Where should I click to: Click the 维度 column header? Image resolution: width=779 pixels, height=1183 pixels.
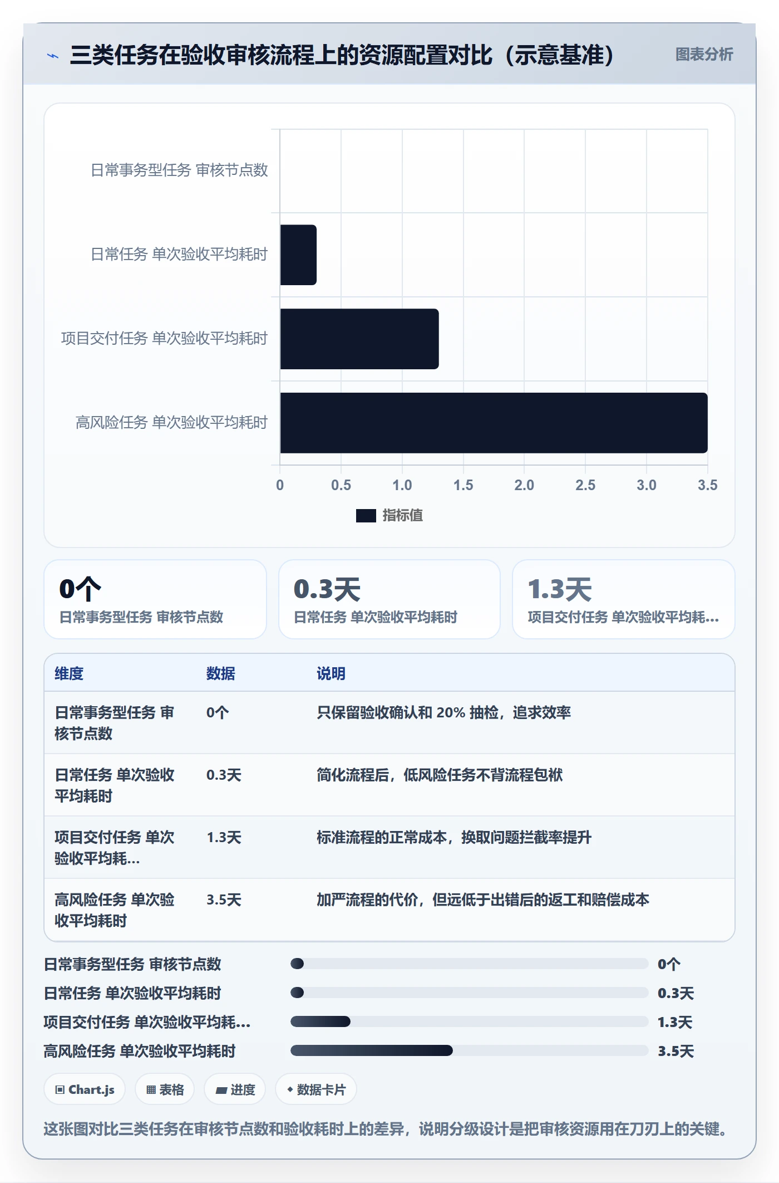pos(69,673)
